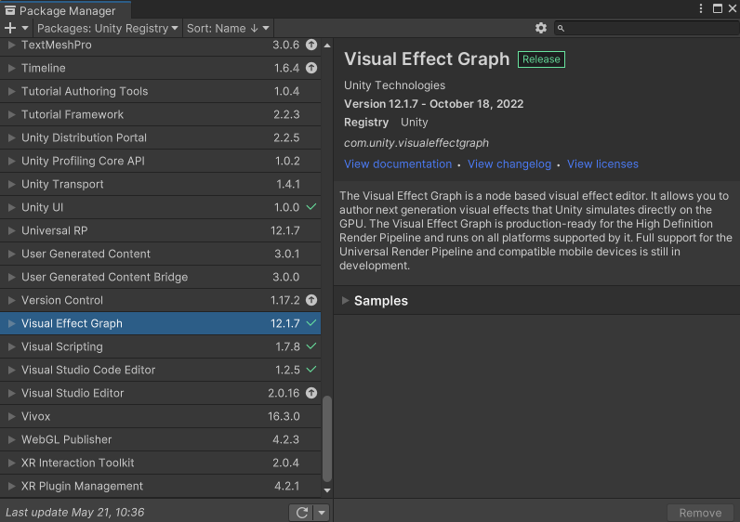Select the Visual Scripting package
Image resolution: width=740 pixels, height=522 pixels.
tap(161, 346)
